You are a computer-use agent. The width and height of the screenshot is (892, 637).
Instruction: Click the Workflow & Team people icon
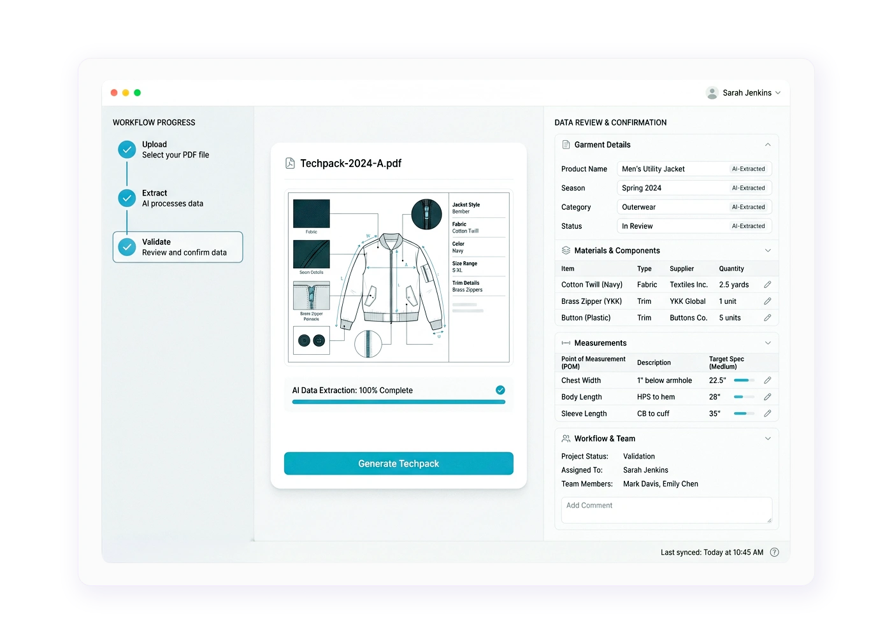[566, 438]
